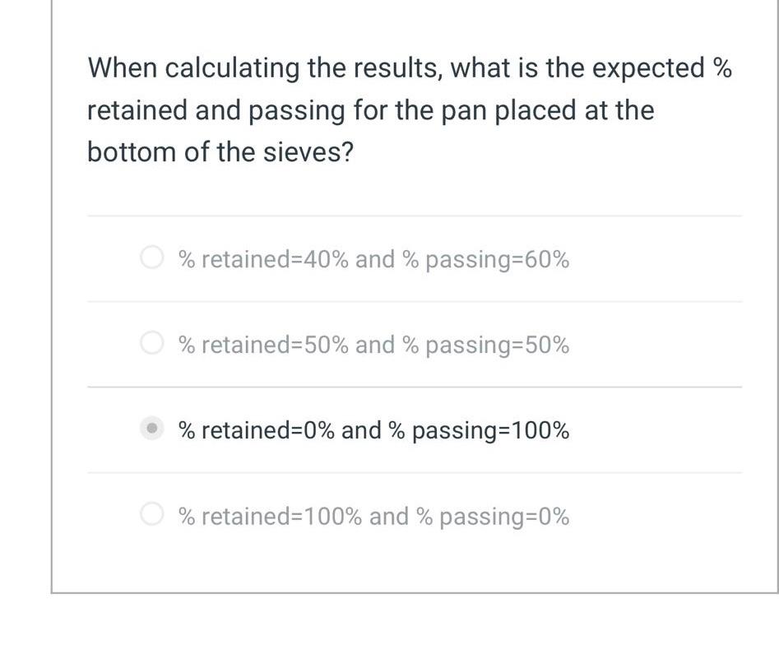Image resolution: width=779 pixels, height=654 pixels.
Task: Click the filled radio for "% retained=0% and % passing=100%"
Action: coord(152,429)
